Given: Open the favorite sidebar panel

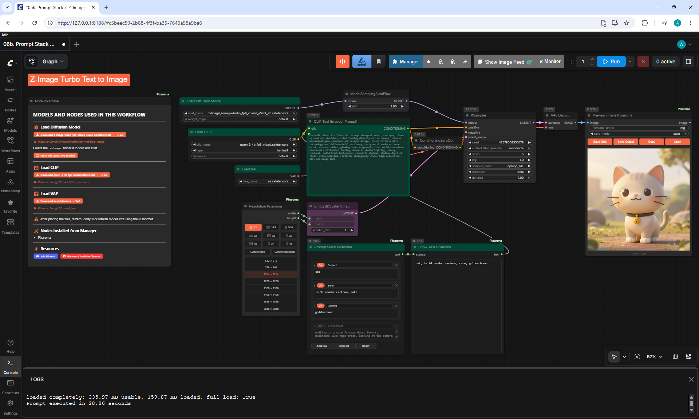Looking at the screenshot, I should point(11,206).
